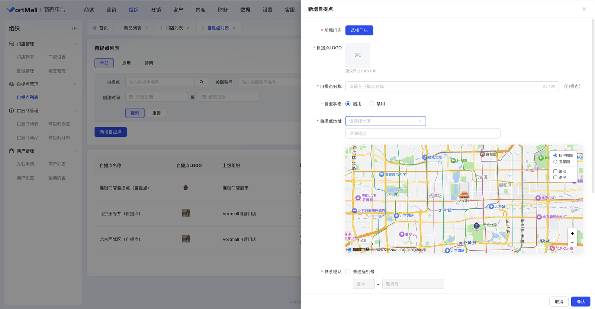The image size is (595, 309).
Task: Click the home icon in 首页 tab
Action: click(x=95, y=28)
